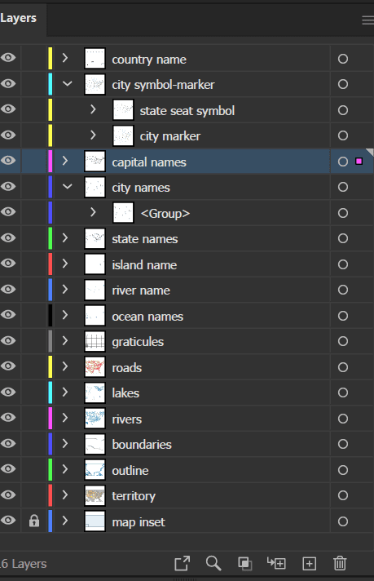Click Make/Release Clipping Mask icon
The width and height of the screenshot is (374, 581).
[x=245, y=563]
